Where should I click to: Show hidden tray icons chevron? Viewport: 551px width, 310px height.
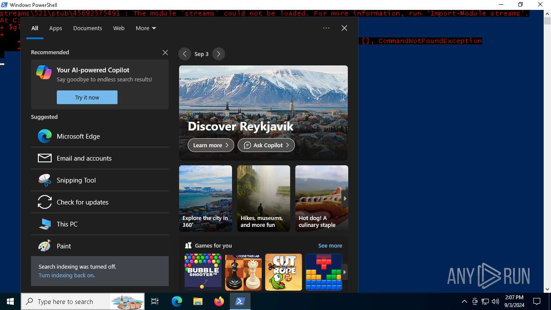464,301
